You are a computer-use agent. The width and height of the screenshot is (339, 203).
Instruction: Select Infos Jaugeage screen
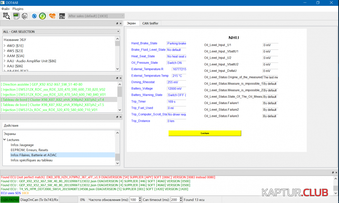(22, 145)
